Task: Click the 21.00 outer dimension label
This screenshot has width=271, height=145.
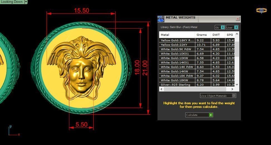Action: tap(145, 68)
